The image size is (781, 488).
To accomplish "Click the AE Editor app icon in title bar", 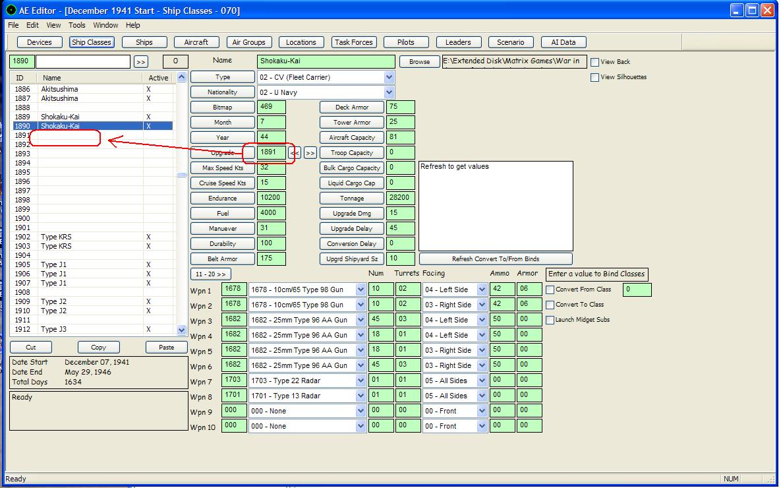I will pos(11,11).
